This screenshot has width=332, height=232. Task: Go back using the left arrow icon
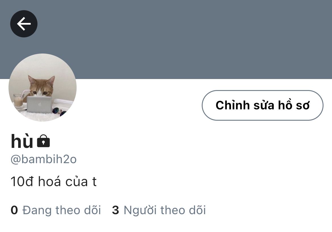pyautogui.click(x=24, y=24)
